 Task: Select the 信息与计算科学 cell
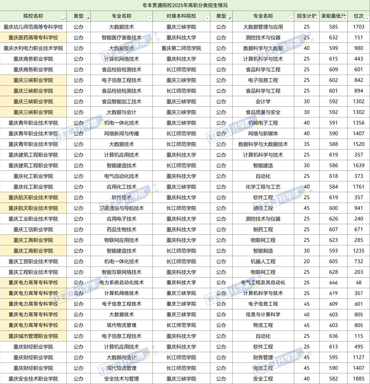click(x=263, y=315)
